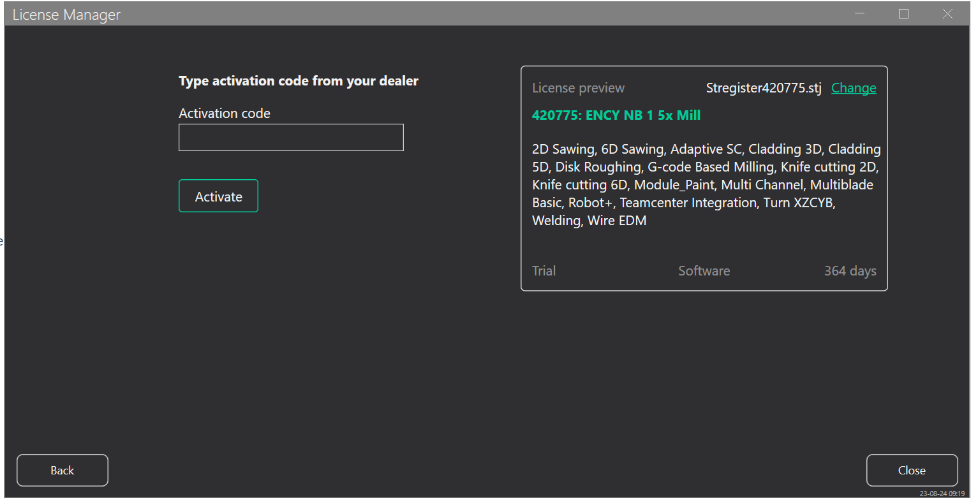The image size is (971, 498).
Task: Click the feature list starting with 2D Sawing
Action: pyautogui.click(x=706, y=185)
